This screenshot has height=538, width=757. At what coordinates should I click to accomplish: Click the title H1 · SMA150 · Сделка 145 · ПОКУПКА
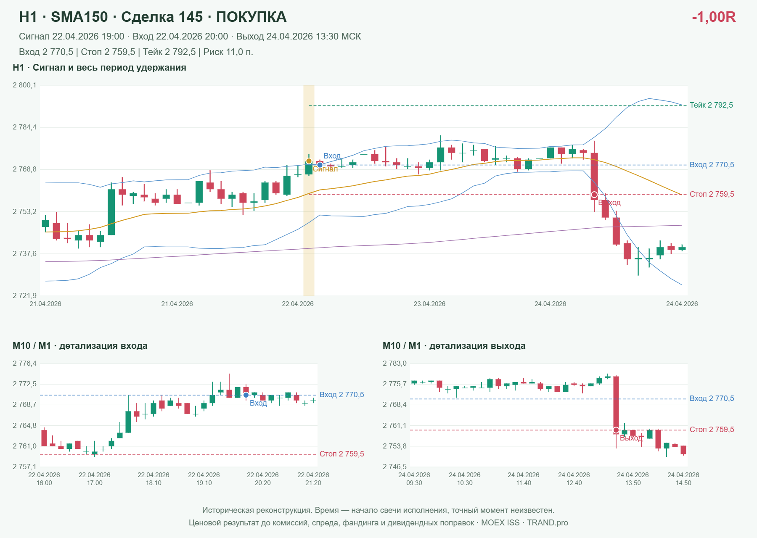[153, 17]
